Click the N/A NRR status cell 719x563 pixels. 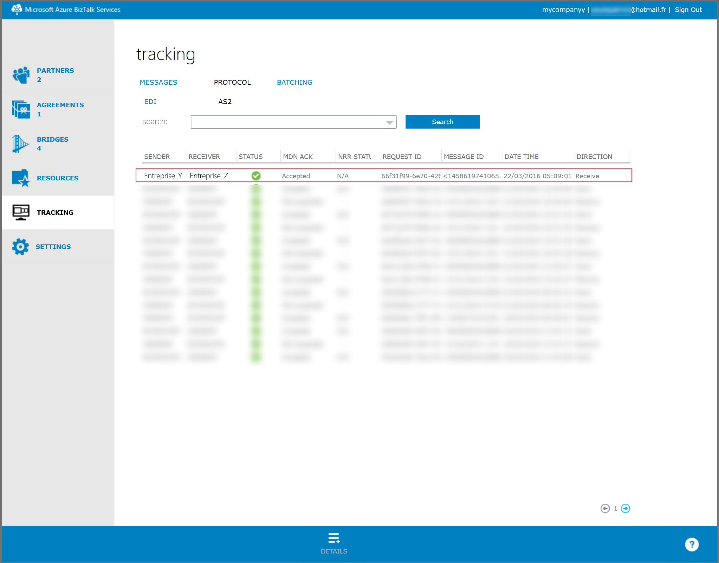tap(343, 176)
